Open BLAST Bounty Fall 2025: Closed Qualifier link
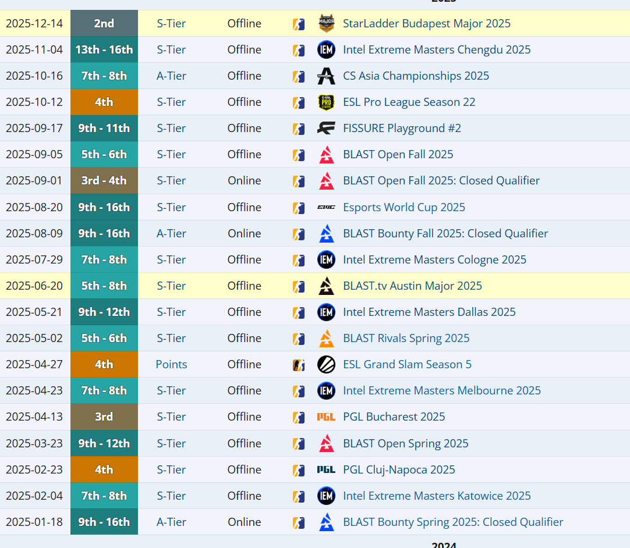This screenshot has height=548, width=630. point(445,233)
